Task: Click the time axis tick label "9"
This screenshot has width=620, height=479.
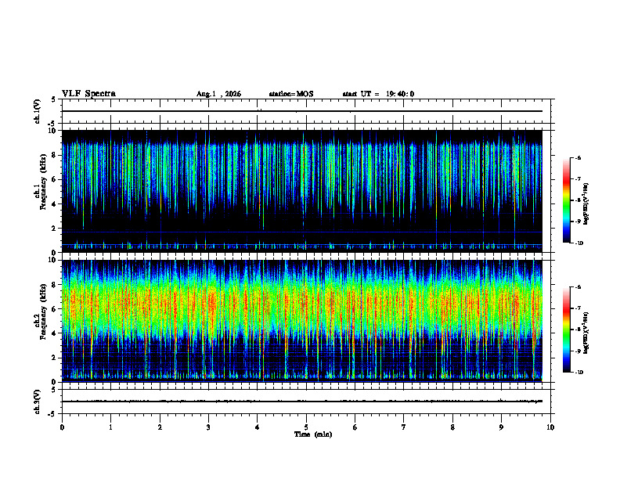Action: [501, 427]
